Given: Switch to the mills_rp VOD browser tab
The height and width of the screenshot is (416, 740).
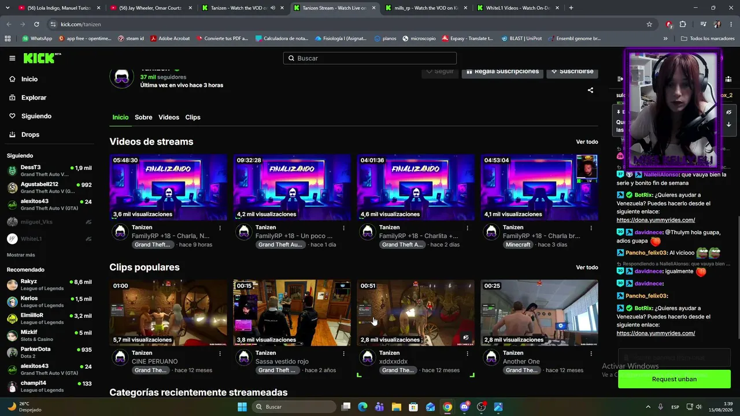Looking at the screenshot, I should pos(427,8).
